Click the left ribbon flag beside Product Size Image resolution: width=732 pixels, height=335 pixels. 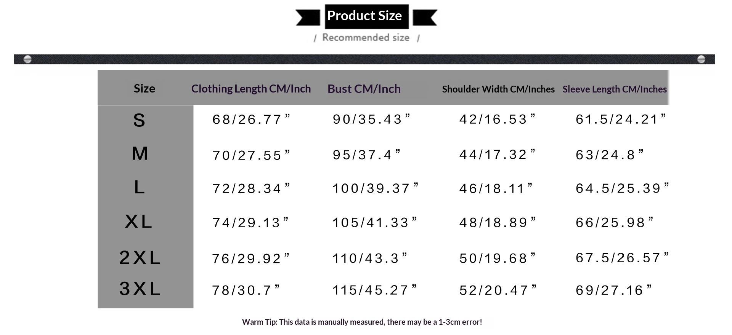pos(308,18)
